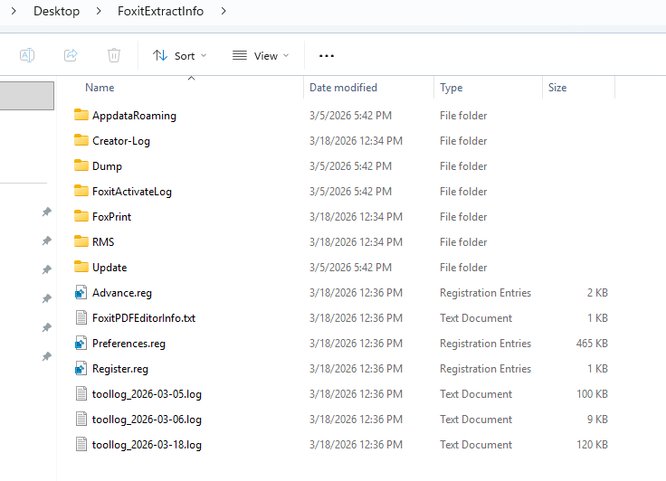Image resolution: width=666 pixels, height=481 pixels.
Task: Select FoxitExtractInfo in the breadcrumb path
Action: click(x=160, y=11)
